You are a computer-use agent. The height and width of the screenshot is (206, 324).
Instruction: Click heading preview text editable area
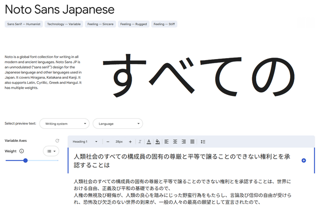coord(182,161)
